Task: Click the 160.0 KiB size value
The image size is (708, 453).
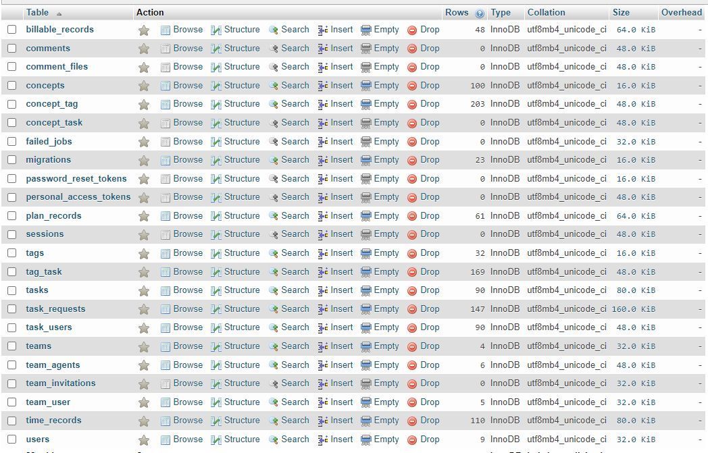Action: point(634,309)
